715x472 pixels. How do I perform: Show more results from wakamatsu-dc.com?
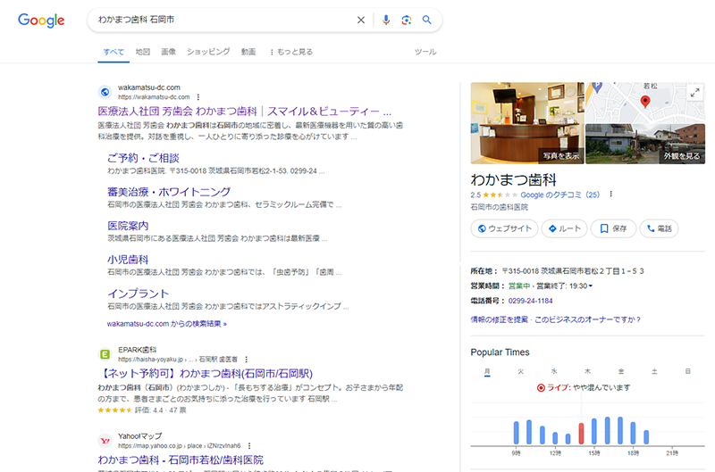pos(167,324)
